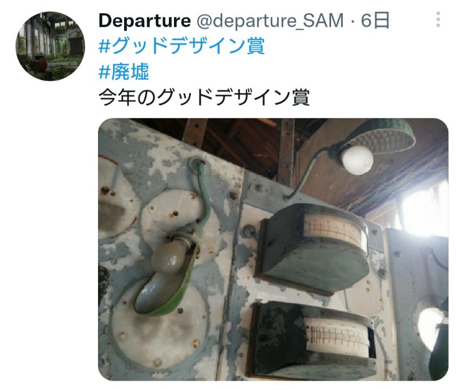The height and width of the screenshot is (390, 464).
Task: Open the @departure_SAM handle
Action: click(x=270, y=21)
